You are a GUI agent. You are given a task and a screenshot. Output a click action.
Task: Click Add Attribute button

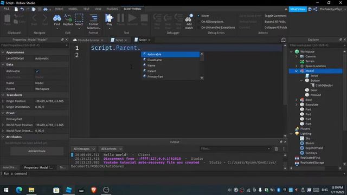pyautogui.click(x=37, y=151)
